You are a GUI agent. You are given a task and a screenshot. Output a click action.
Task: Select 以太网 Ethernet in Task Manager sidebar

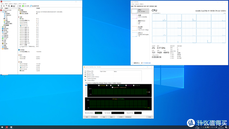140,28
